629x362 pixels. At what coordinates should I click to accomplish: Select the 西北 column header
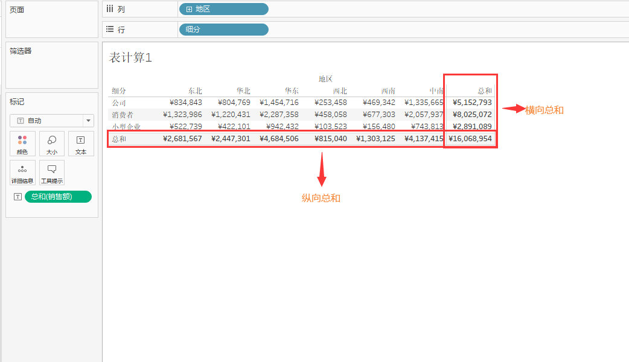(340, 91)
